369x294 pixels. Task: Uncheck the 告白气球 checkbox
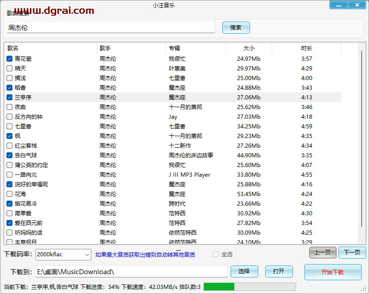click(x=9, y=155)
